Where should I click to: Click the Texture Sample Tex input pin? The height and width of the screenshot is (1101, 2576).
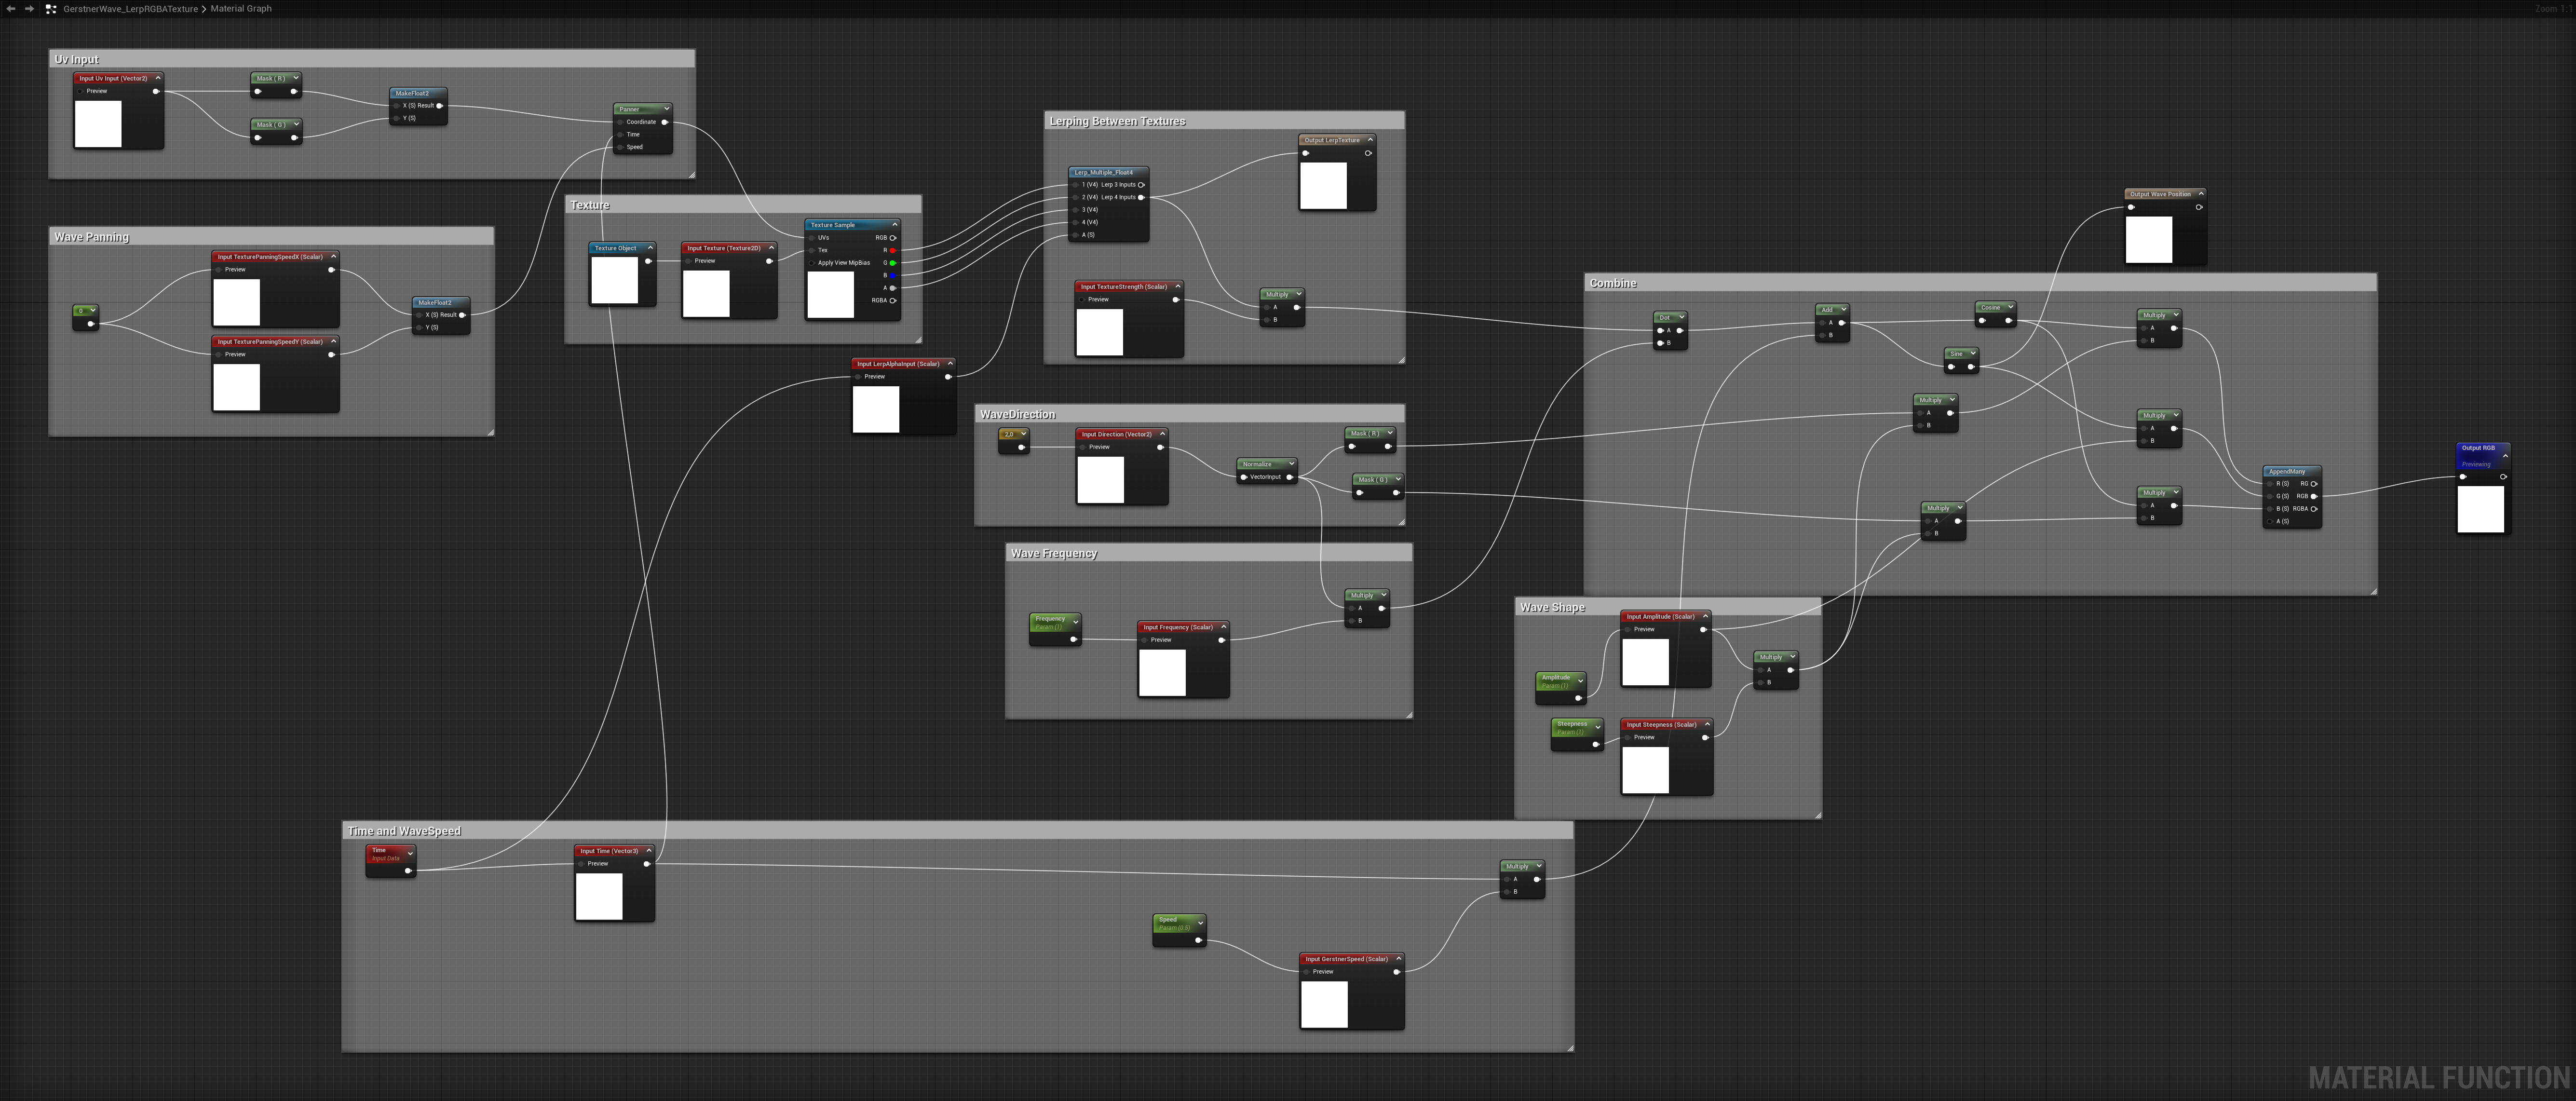pyautogui.click(x=811, y=250)
